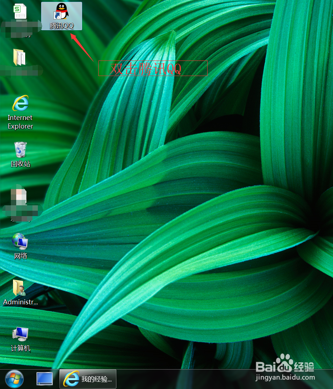
Task: Select the WPS spreadsheet file icon
Action: (20, 12)
